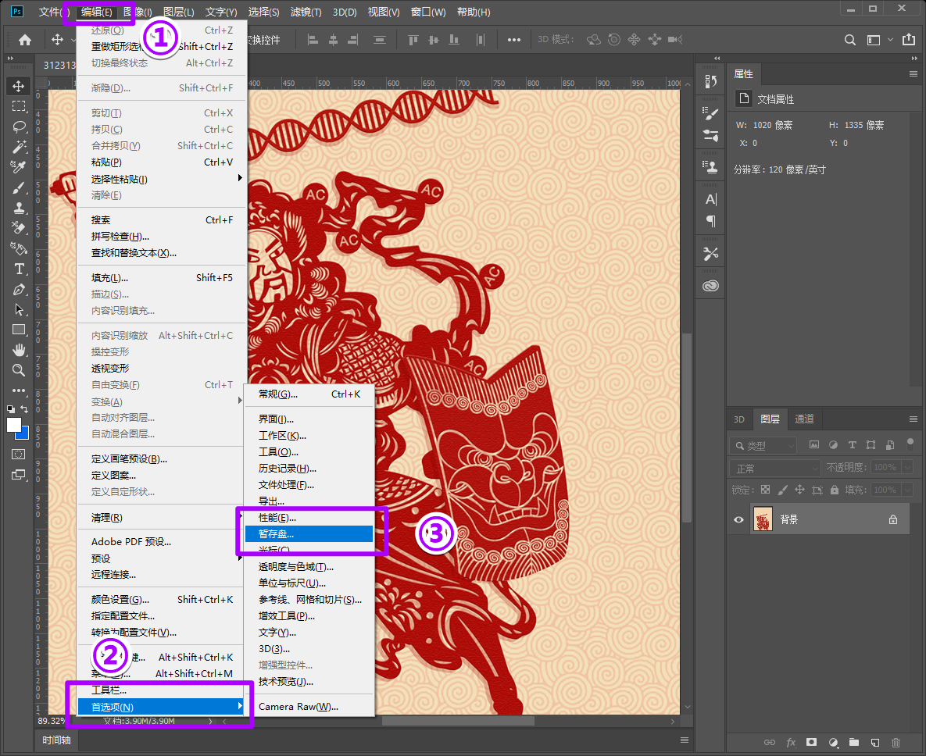
Task: Choose 暂存盘... in the preferences submenu
Action: (309, 533)
